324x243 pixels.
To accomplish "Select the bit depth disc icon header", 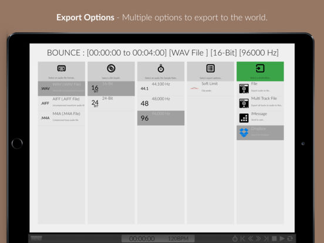I will click(x=111, y=69).
